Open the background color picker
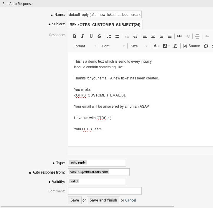213x208 pixels. tap(166, 46)
